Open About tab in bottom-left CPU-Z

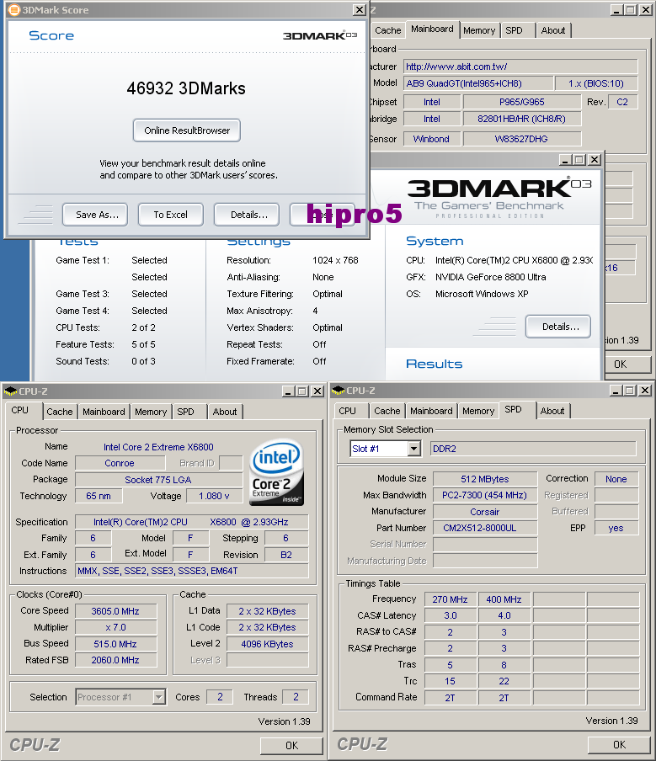coord(225,412)
